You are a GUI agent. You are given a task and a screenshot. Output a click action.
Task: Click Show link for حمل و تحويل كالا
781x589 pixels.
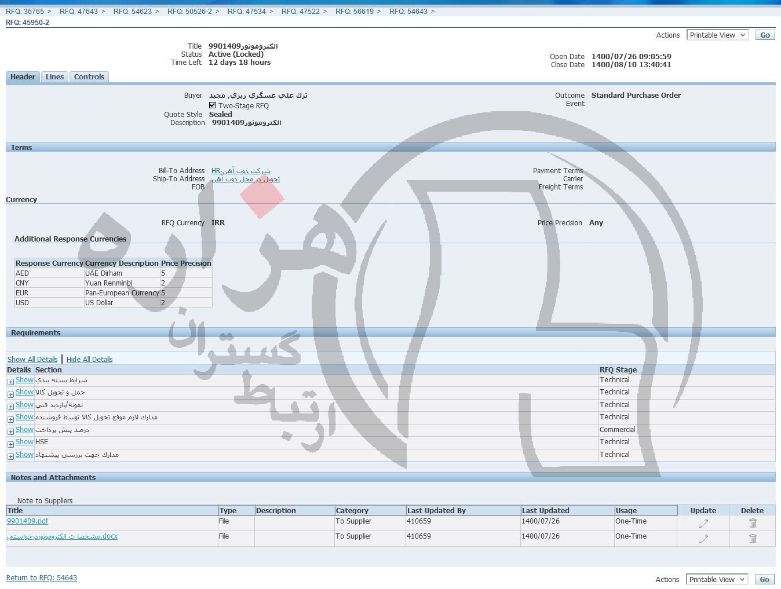[24, 392]
